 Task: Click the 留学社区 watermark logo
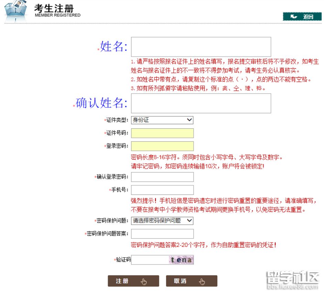click(292, 279)
